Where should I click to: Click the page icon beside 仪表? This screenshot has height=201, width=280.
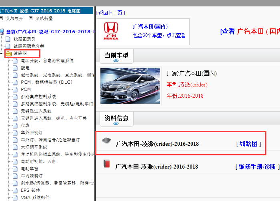15,125
